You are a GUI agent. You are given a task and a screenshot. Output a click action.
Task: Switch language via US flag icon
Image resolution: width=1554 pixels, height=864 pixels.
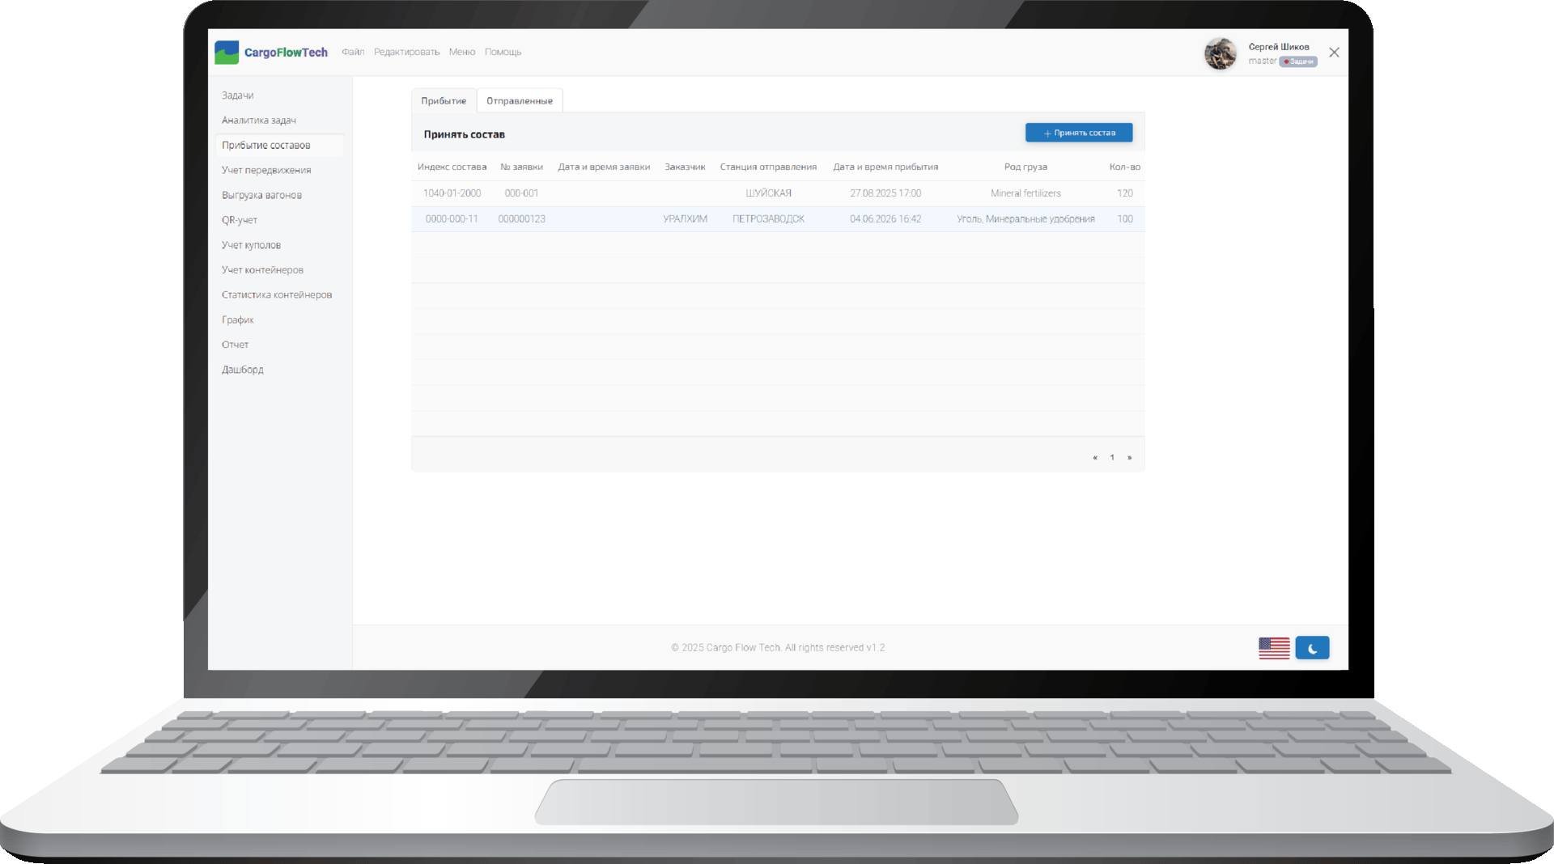point(1274,648)
